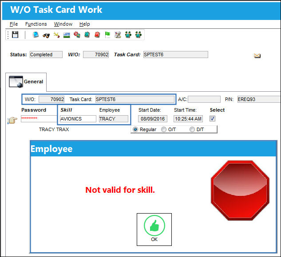
Task: Click the Save floppy disk icon
Action: click(x=15, y=35)
